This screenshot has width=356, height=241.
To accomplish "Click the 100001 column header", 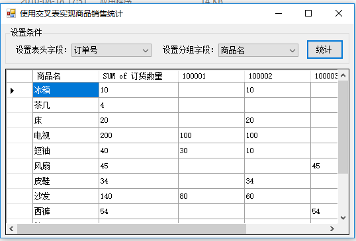I will click(x=211, y=76).
